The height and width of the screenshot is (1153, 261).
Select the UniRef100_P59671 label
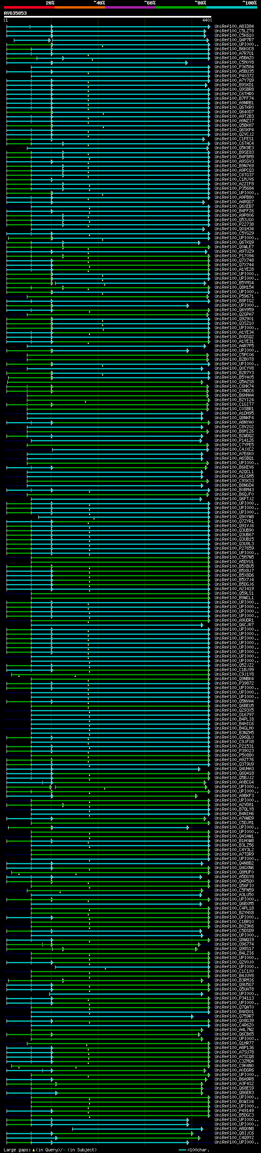(x=234, y=296)
